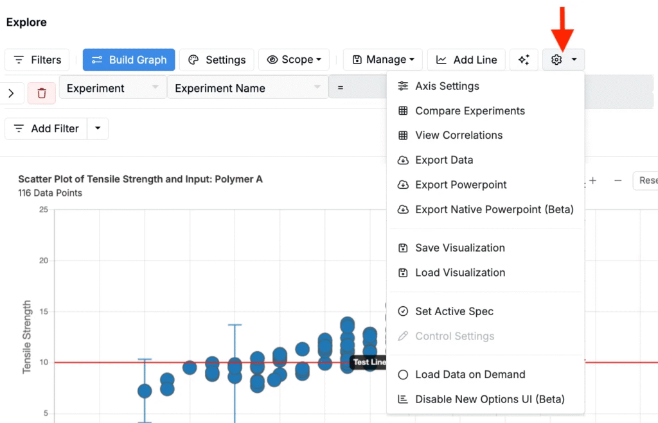Choose View Correlations in the menu
The width and height of the screenshot is (658, 423).
459,135
